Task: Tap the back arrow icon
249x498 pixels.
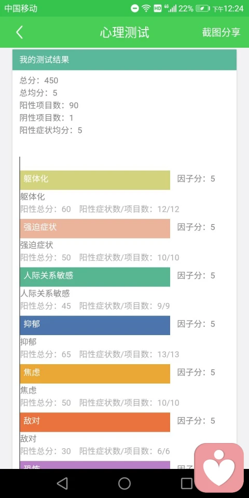Action: [20, 32]
